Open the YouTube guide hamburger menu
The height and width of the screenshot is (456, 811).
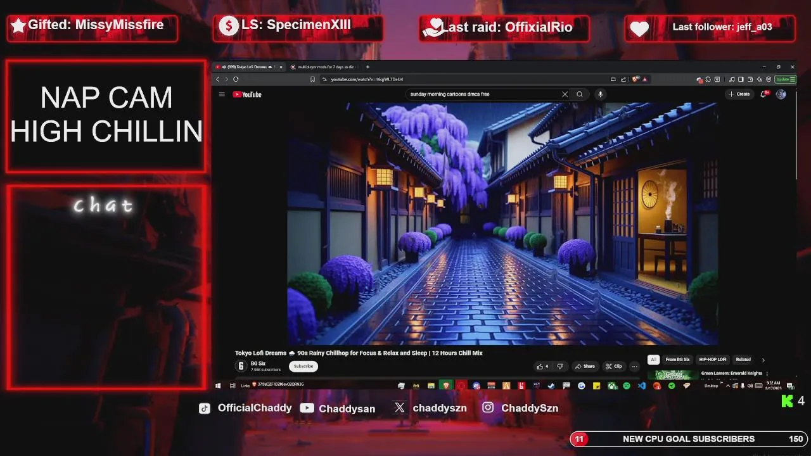click(x=222, y=94)
